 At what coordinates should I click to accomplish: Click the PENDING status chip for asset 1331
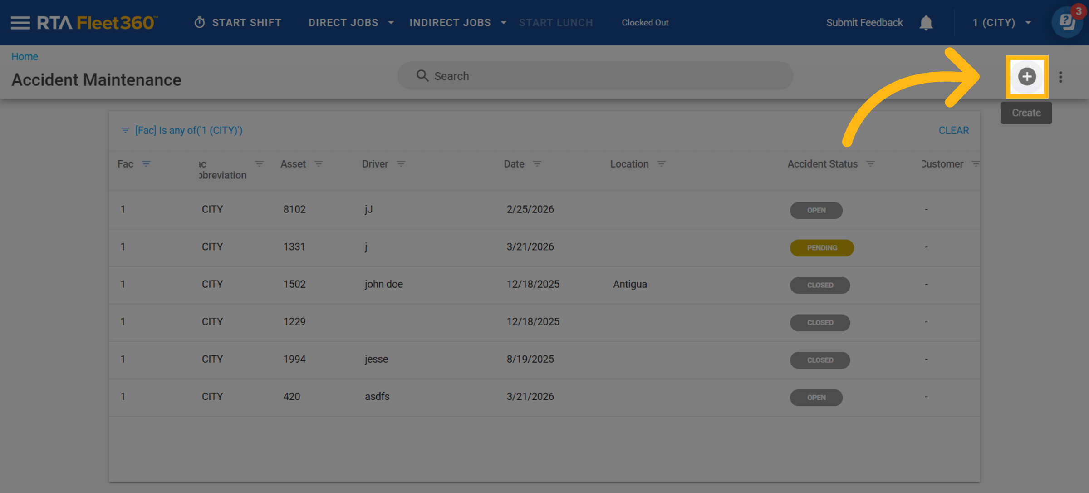pyautogui.click(x=821, y=248)
